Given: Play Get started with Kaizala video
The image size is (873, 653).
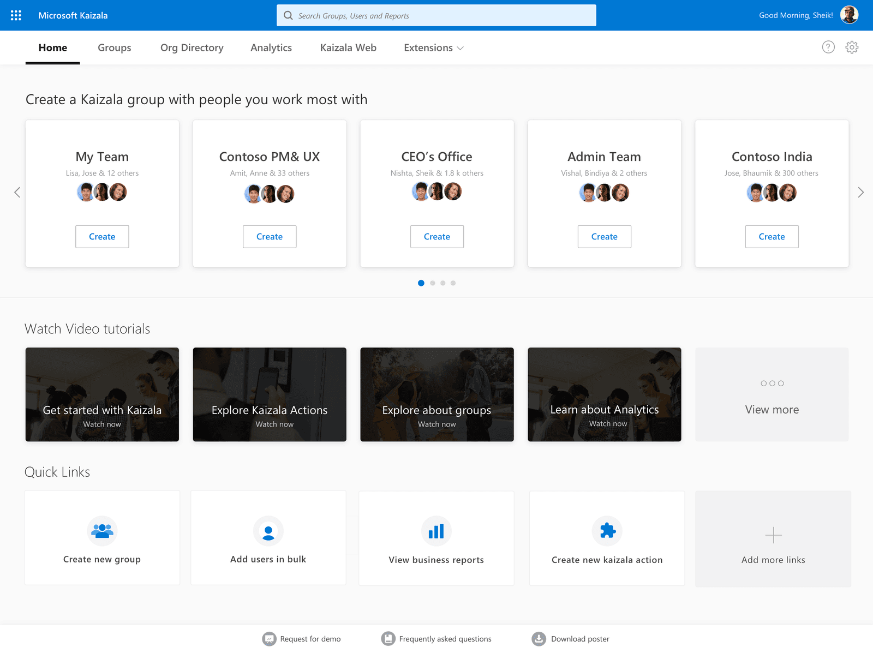Looking at the screenshot, I should pyautogui.click(x=102, y=394).
